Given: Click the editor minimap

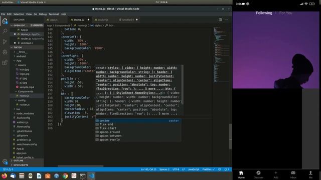Looking at the screenshot, I should pyautogui.click(x=221, y=55).
